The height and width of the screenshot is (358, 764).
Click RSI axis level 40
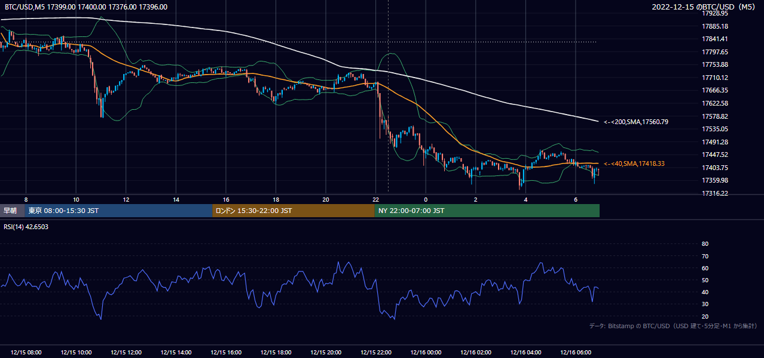[705, 292]
